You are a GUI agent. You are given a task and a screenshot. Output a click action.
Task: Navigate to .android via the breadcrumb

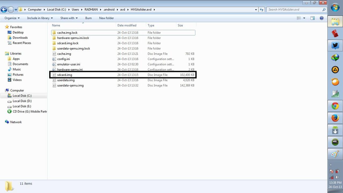pyautogui.click(x=109, y=9)
